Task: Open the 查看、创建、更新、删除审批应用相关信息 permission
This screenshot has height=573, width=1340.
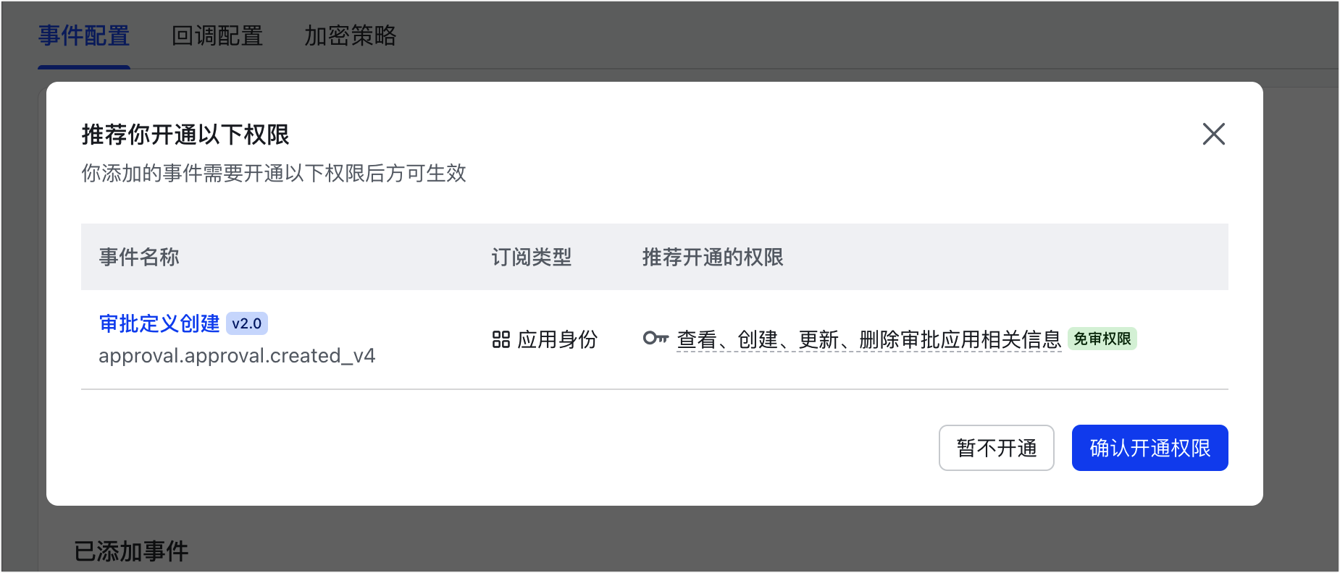Action: [868, 339]
